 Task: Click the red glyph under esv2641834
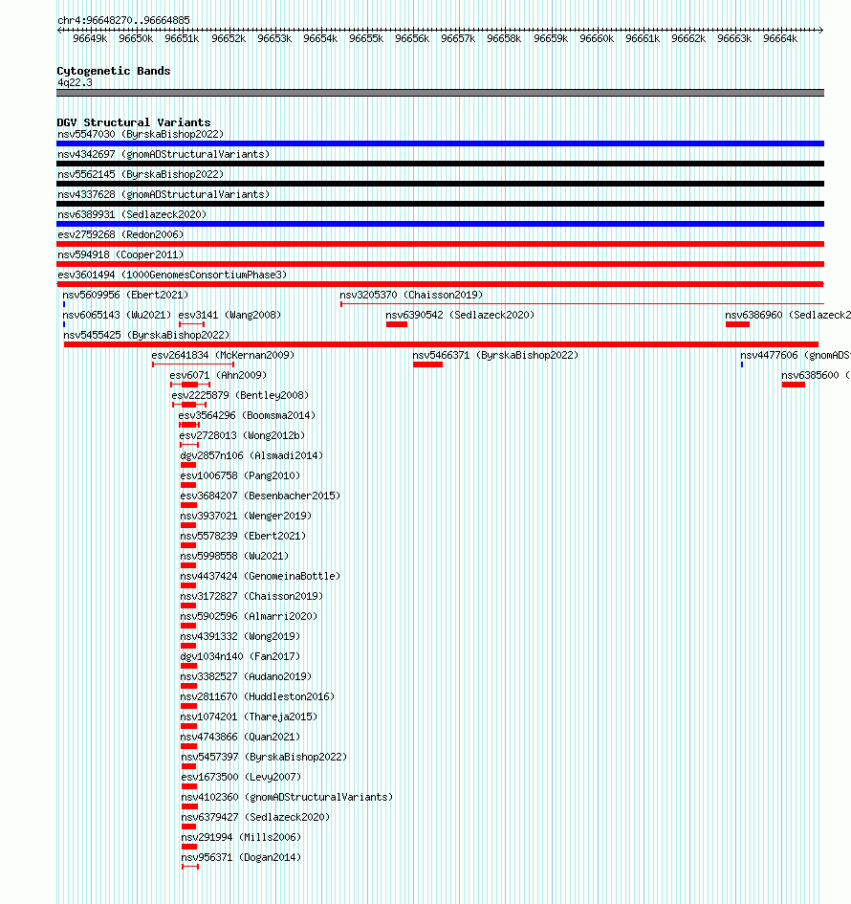[193, 364]
